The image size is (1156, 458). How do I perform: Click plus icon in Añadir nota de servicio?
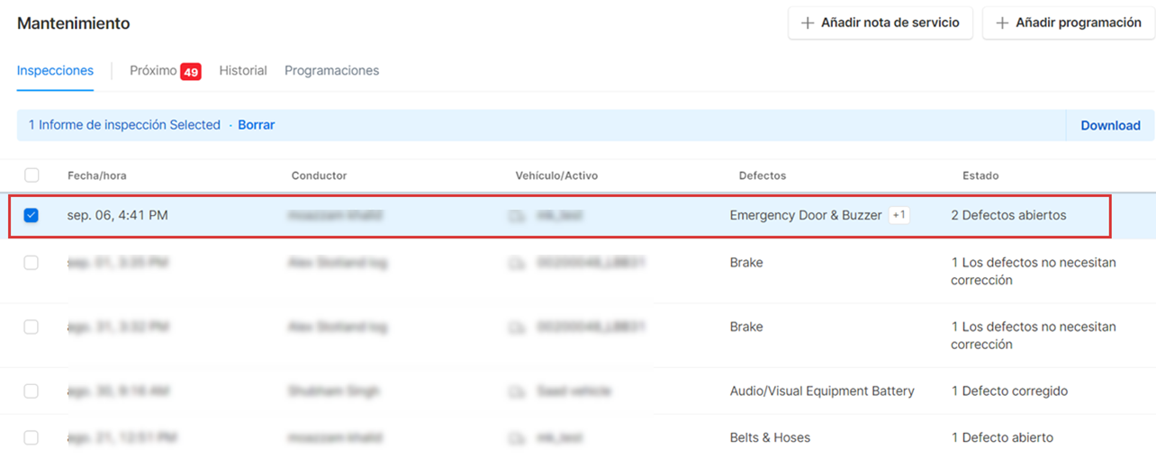(x=808, y=23)
